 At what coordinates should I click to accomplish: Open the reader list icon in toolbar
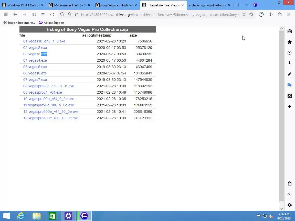[x=43, y=15]
